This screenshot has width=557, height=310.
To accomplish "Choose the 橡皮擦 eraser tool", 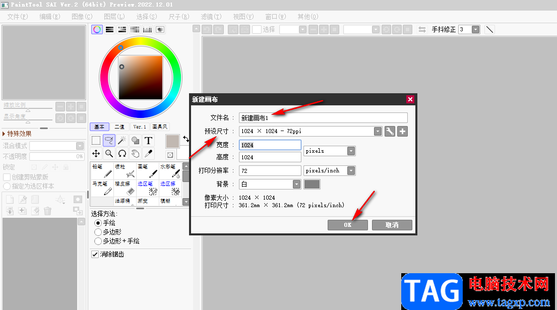I will [125, 188].
